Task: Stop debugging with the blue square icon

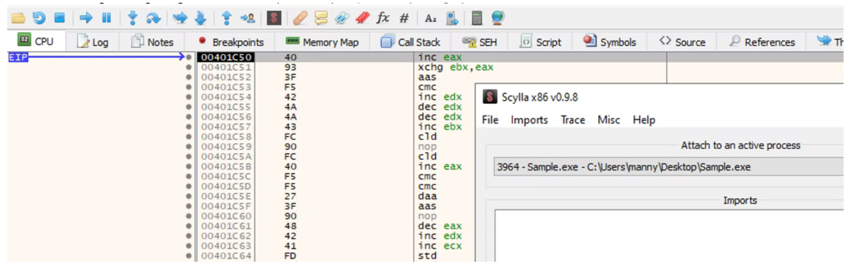Action: point(59,18)
